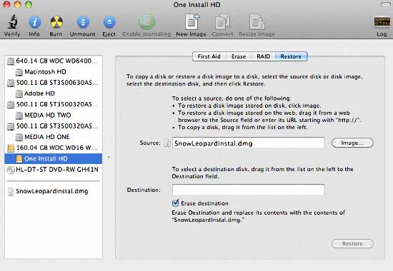Click the Enable Journaling toolbar icon
The width and height of the screenshot is (393, 271).
pyautogui.click(x=146, y=22)
